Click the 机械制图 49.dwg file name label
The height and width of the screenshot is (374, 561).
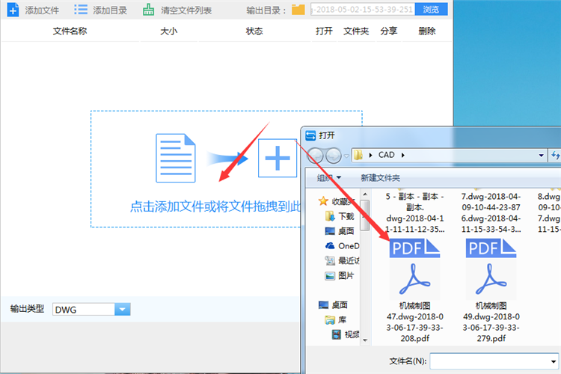(491, 322)
